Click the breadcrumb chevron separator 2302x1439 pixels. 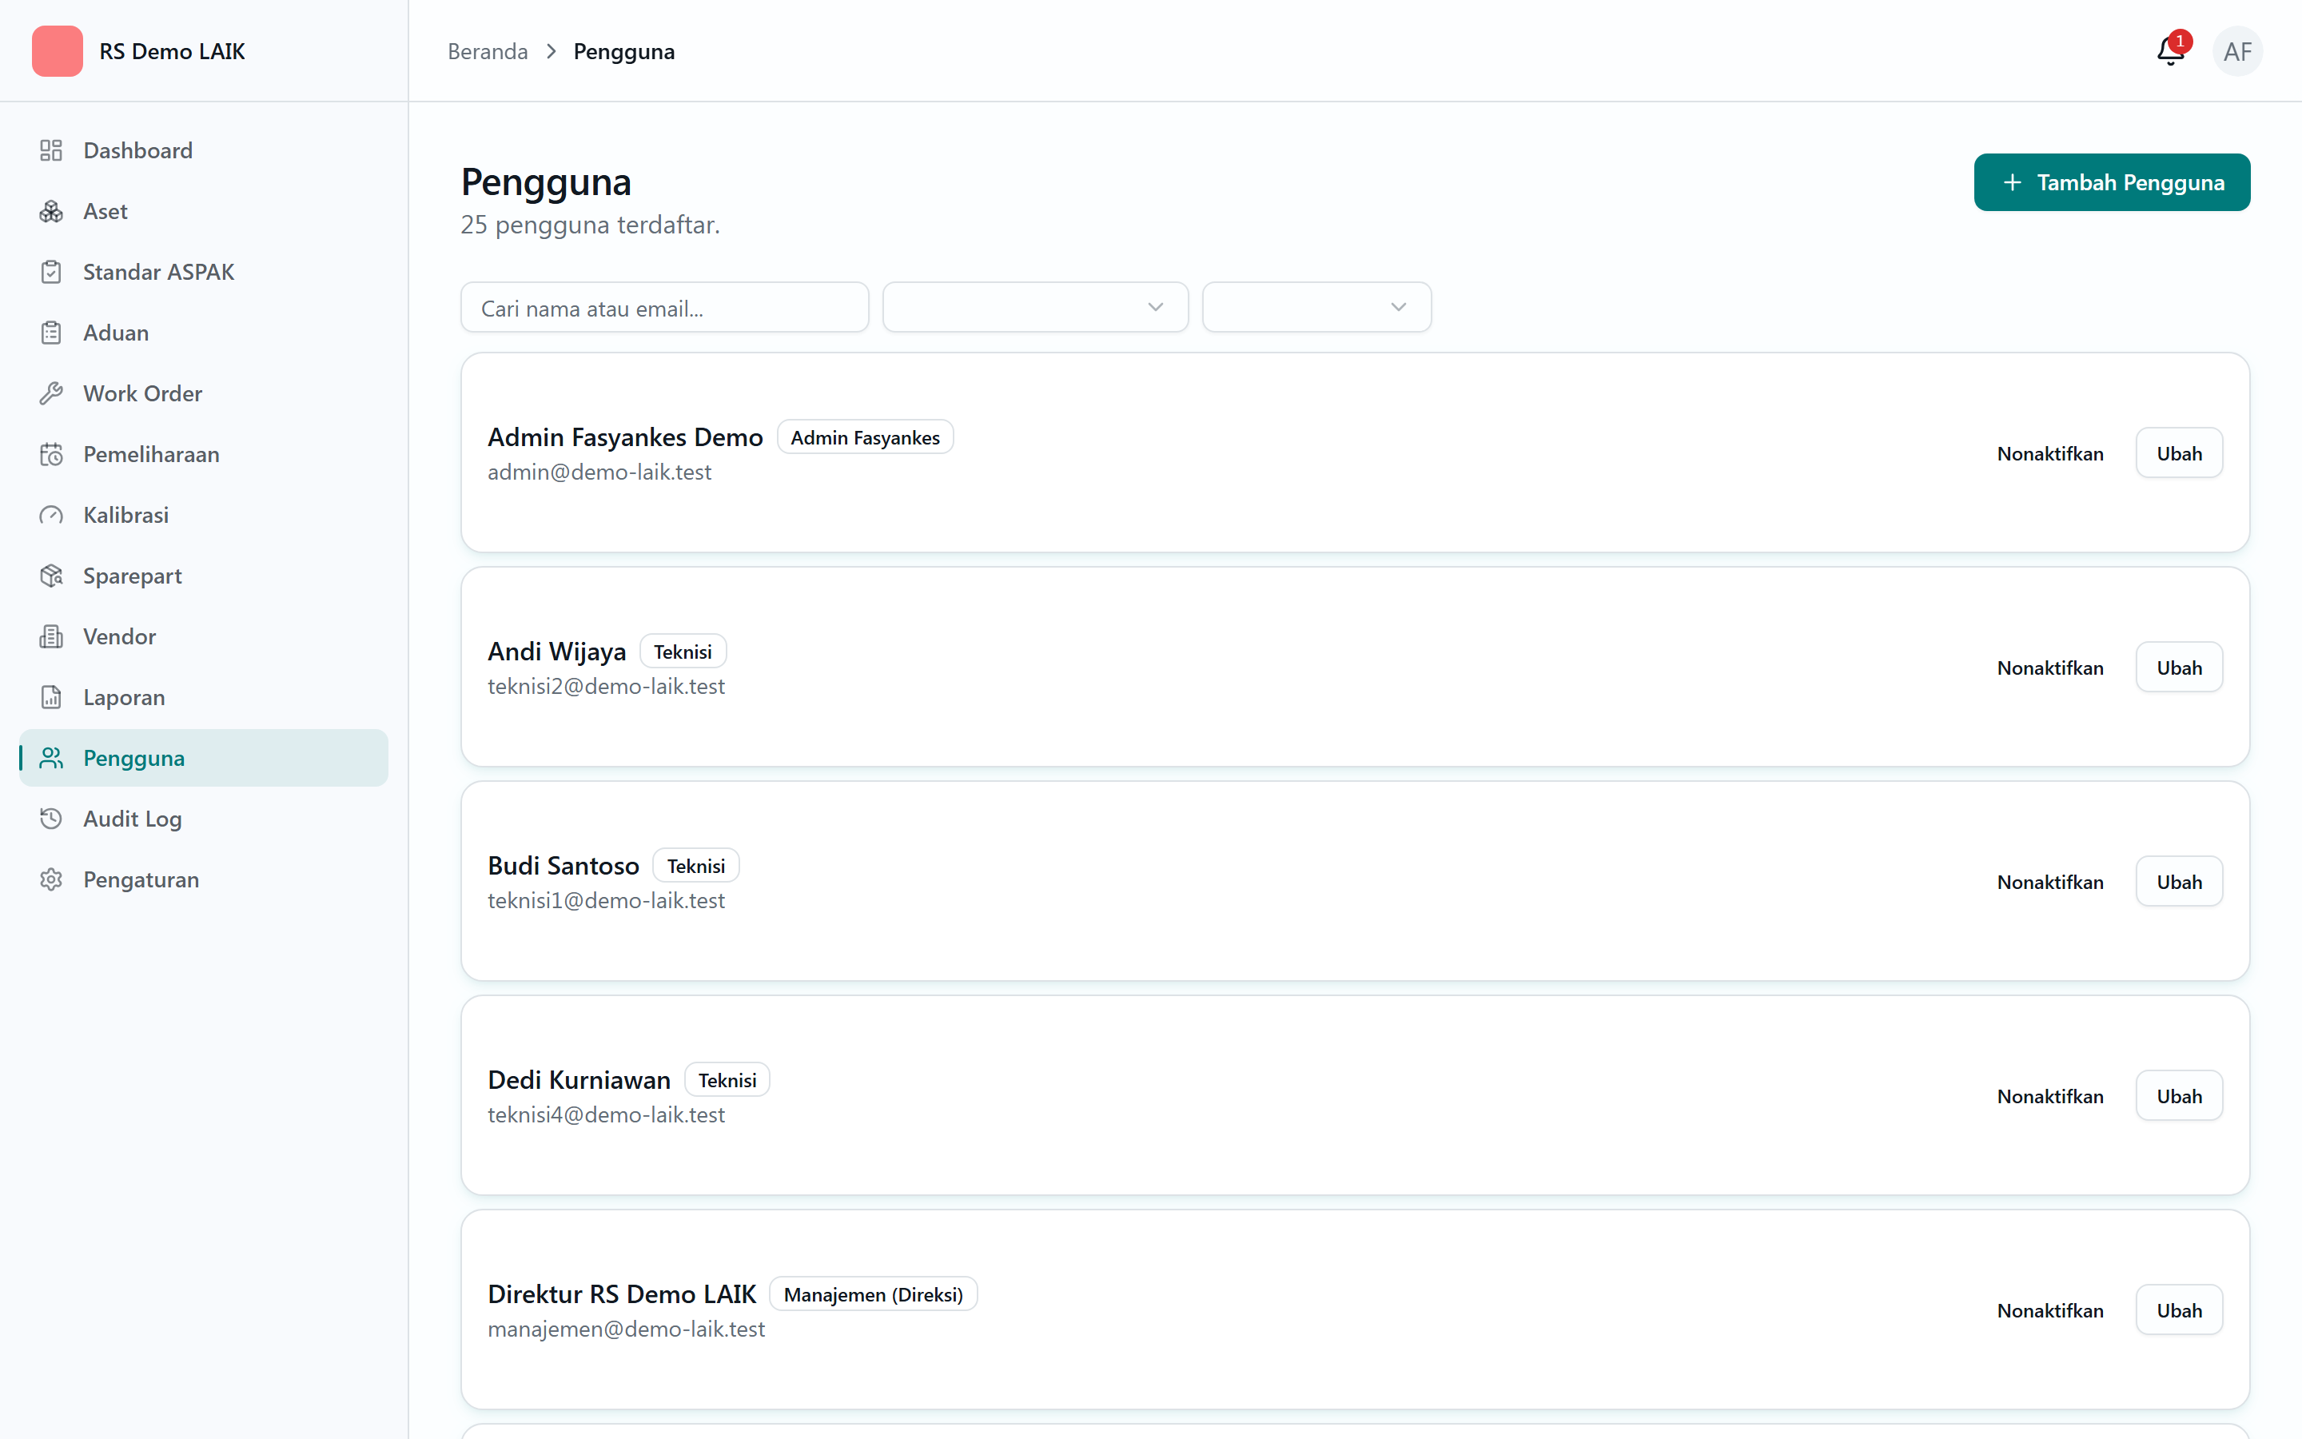pos(551,51)
